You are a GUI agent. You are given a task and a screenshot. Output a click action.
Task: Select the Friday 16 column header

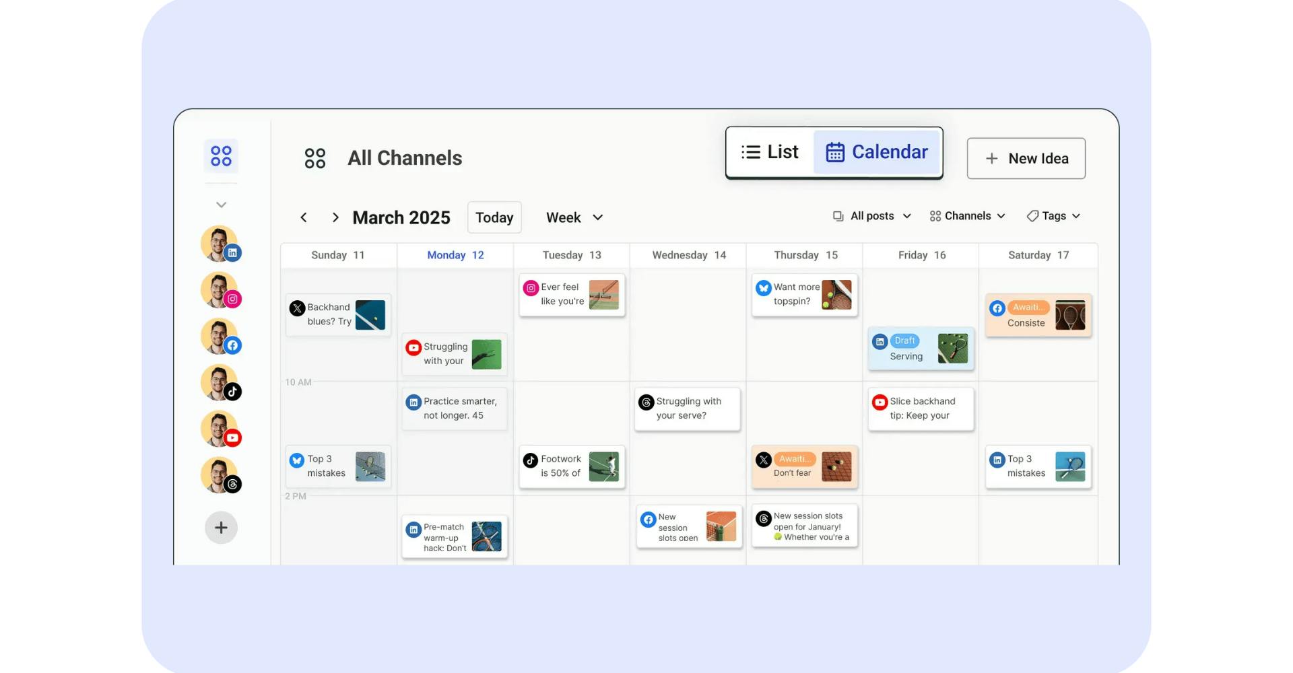(921, 255)
